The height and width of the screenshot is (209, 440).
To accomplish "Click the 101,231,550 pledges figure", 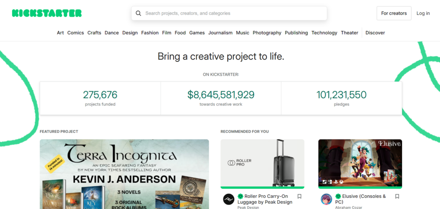I will point(342,95).
